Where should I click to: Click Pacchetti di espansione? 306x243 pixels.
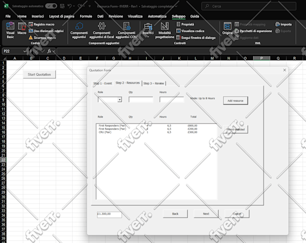click(x=253, y=31)
